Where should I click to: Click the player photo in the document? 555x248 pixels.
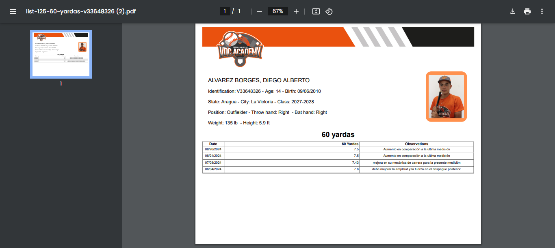(446, 96)
